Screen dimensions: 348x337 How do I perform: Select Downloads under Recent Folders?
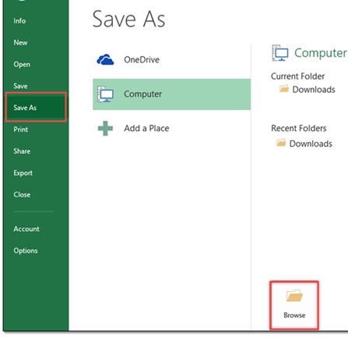pyautogui.click(x=311, y=144)
